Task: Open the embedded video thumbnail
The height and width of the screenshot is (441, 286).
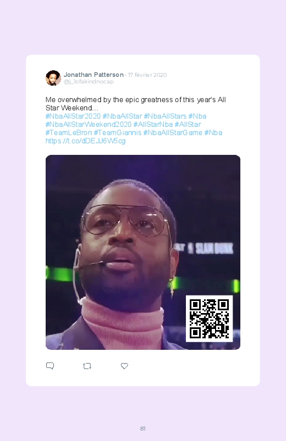Action: pos(143,252)
